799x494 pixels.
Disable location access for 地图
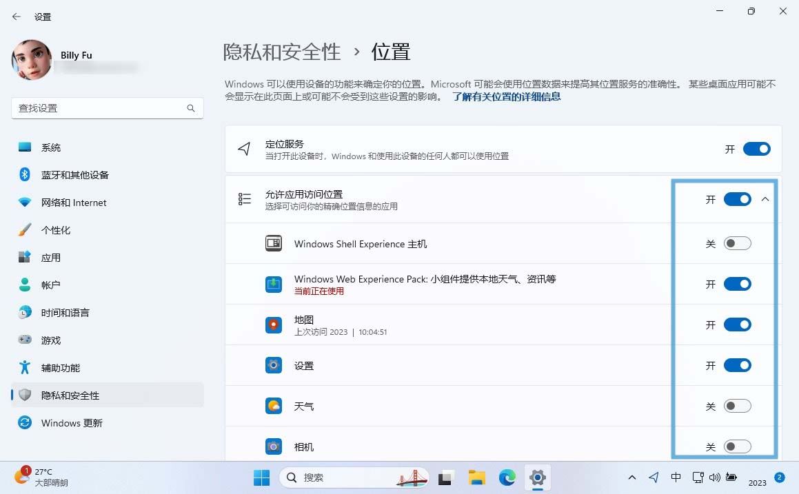click(737, 325)
